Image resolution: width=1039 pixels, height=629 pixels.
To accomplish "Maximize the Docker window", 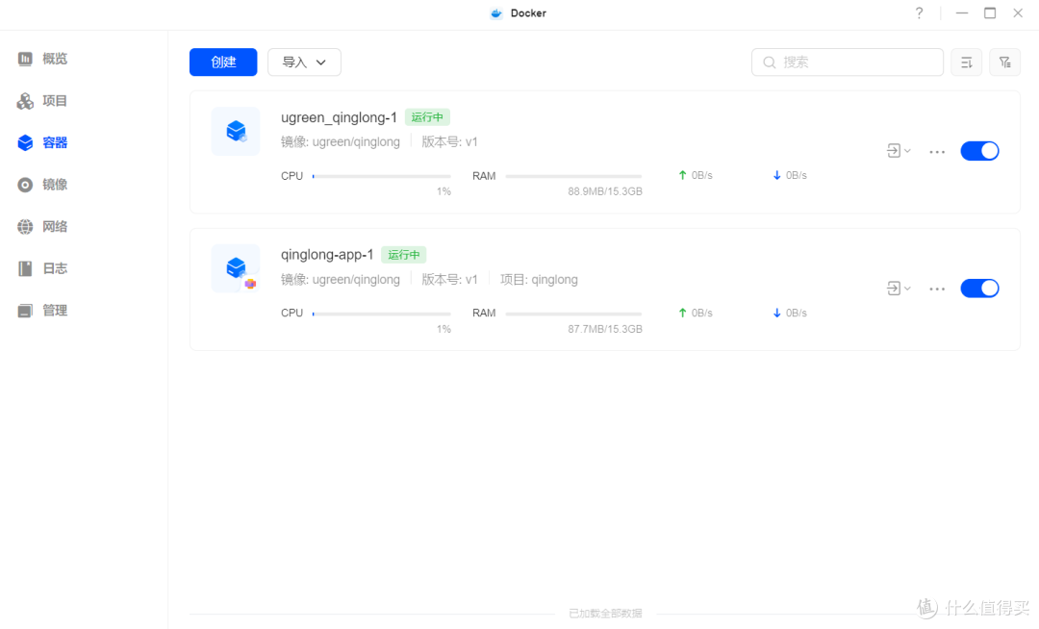I will coord(990,13).
